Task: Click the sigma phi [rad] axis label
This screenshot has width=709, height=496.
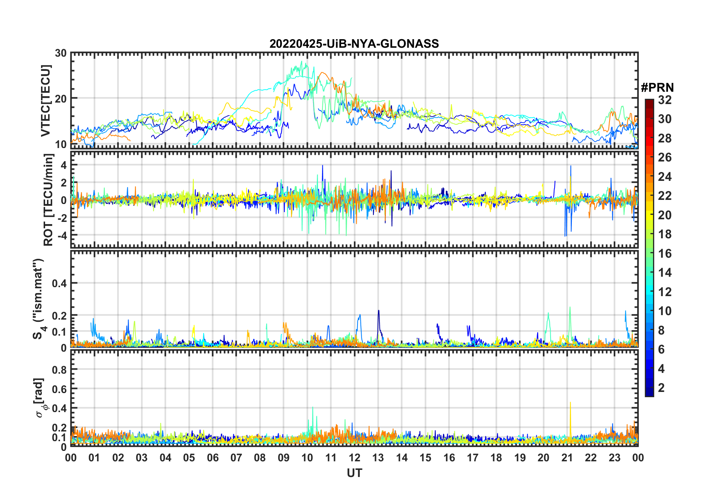Action: point(41,398)
